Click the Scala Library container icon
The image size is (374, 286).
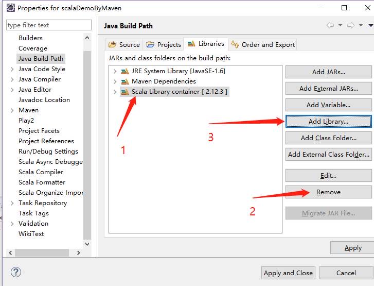pos(124,92)
